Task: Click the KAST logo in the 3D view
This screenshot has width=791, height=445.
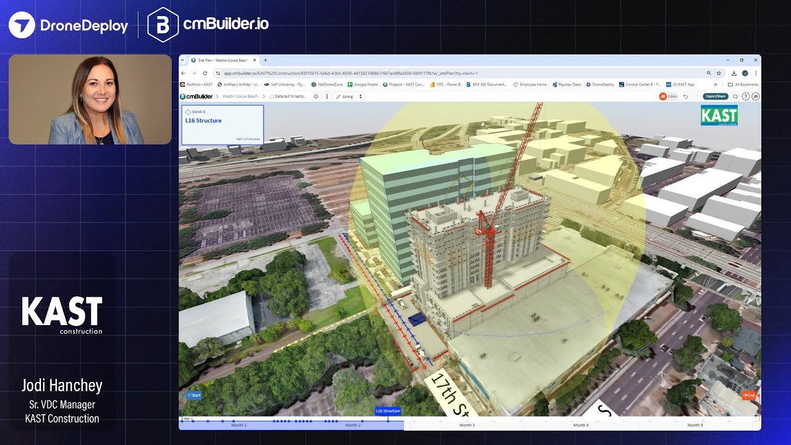Action: point(719,116)
